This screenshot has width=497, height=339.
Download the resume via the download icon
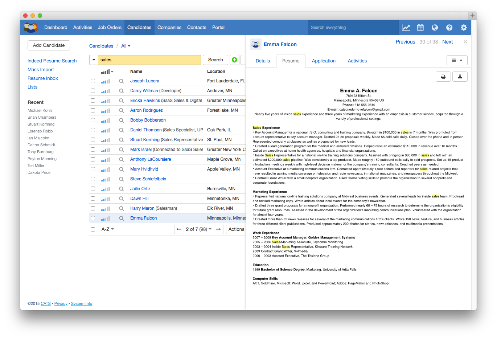point(460,77)
